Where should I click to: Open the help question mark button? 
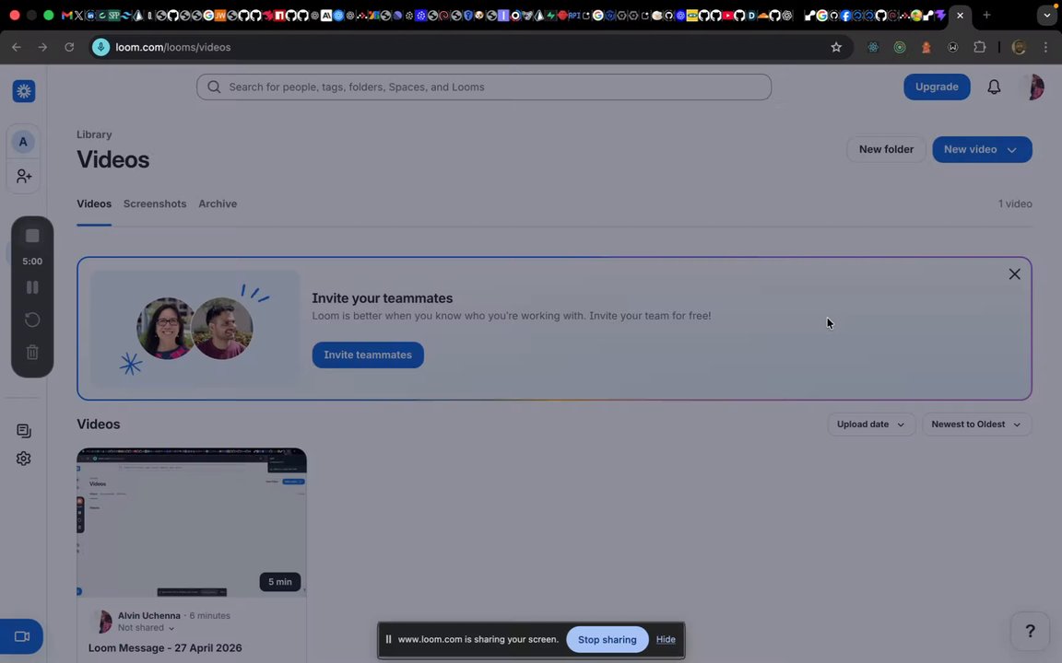(x=1030, y=631)
